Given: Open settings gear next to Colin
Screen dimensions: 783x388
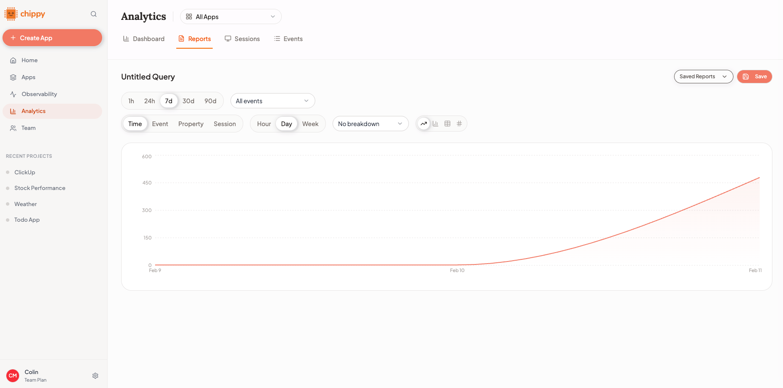Looking at the screenshot, I should [95, 376].
